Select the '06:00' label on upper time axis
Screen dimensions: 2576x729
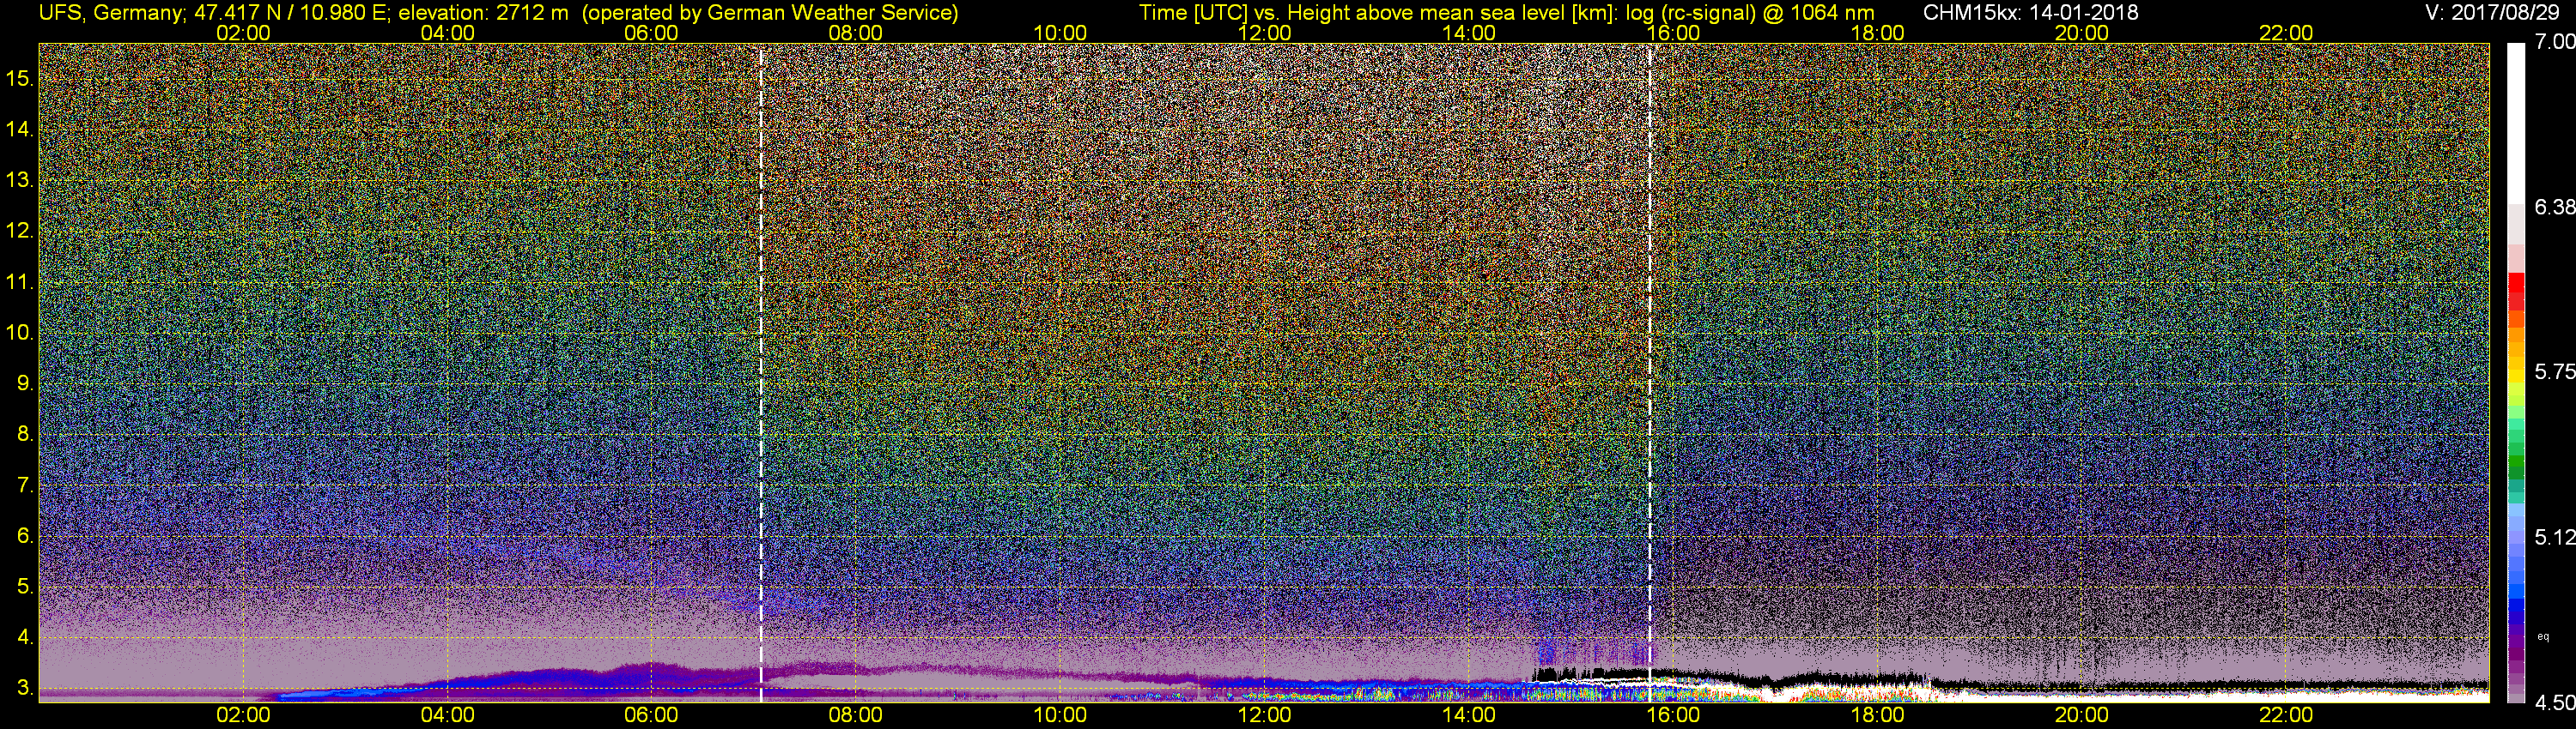point(651,33)
